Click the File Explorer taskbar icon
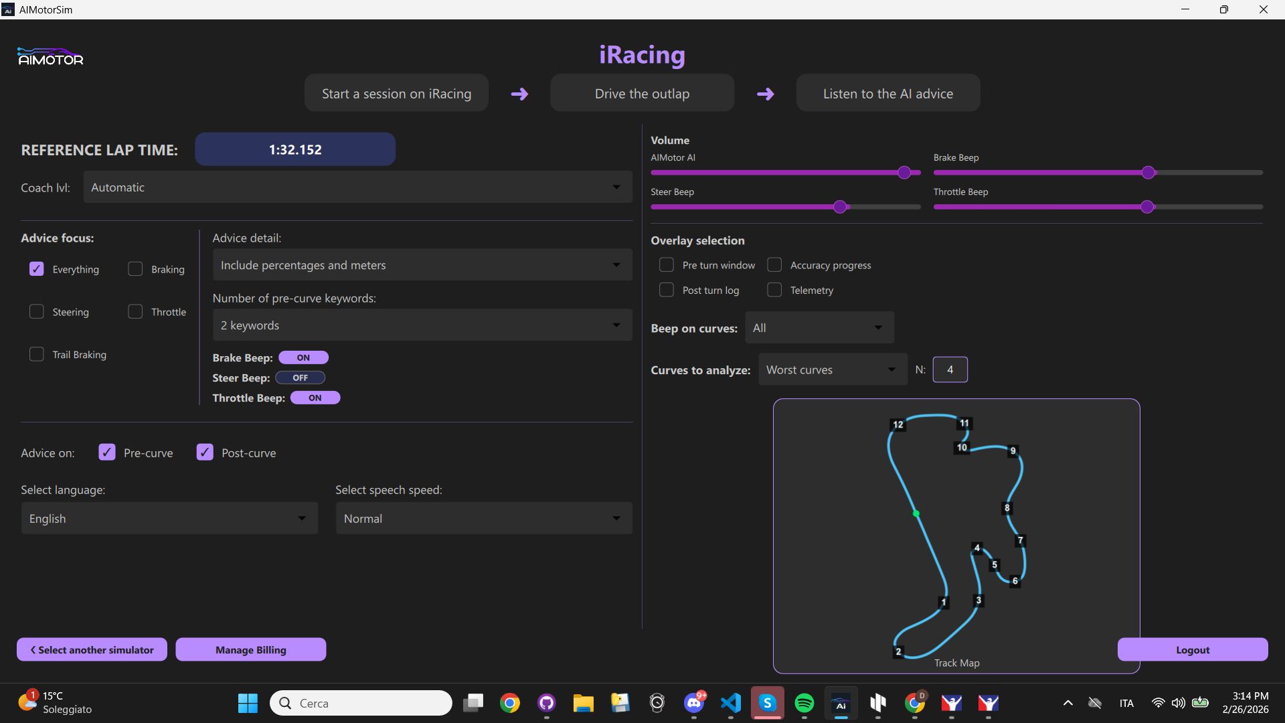The image size is (1285, 723). tap(583, 703)
